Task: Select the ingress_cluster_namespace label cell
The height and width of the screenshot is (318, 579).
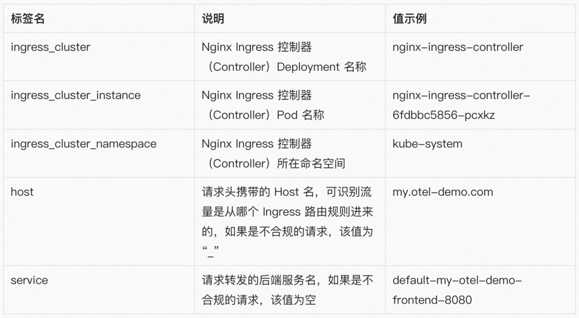Action: 84,144
